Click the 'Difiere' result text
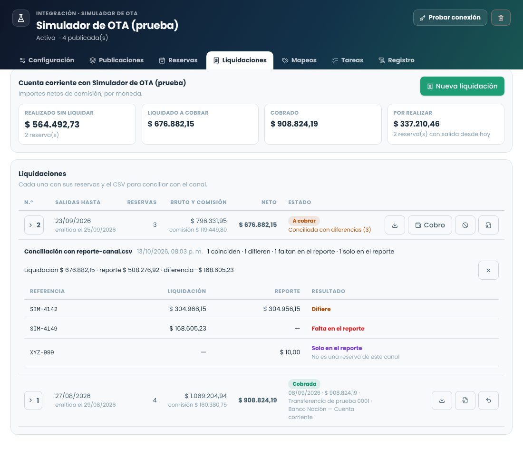 [x=321, y=309]
